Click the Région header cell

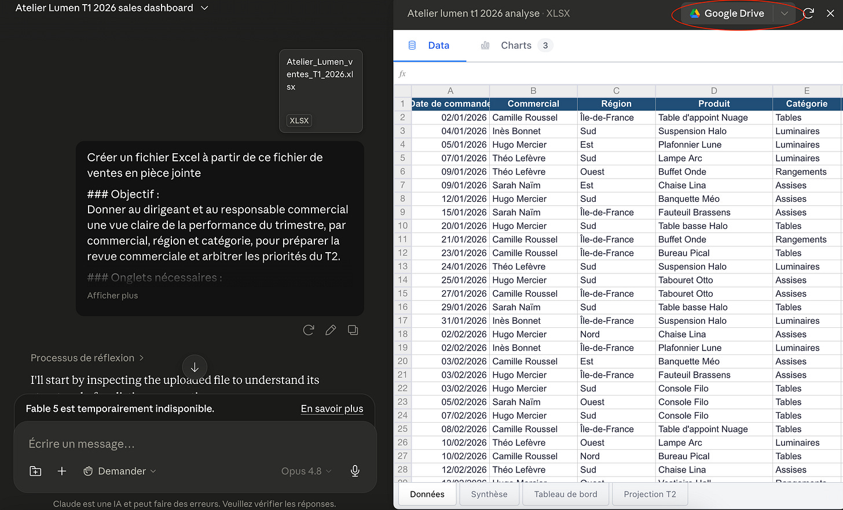617,104
